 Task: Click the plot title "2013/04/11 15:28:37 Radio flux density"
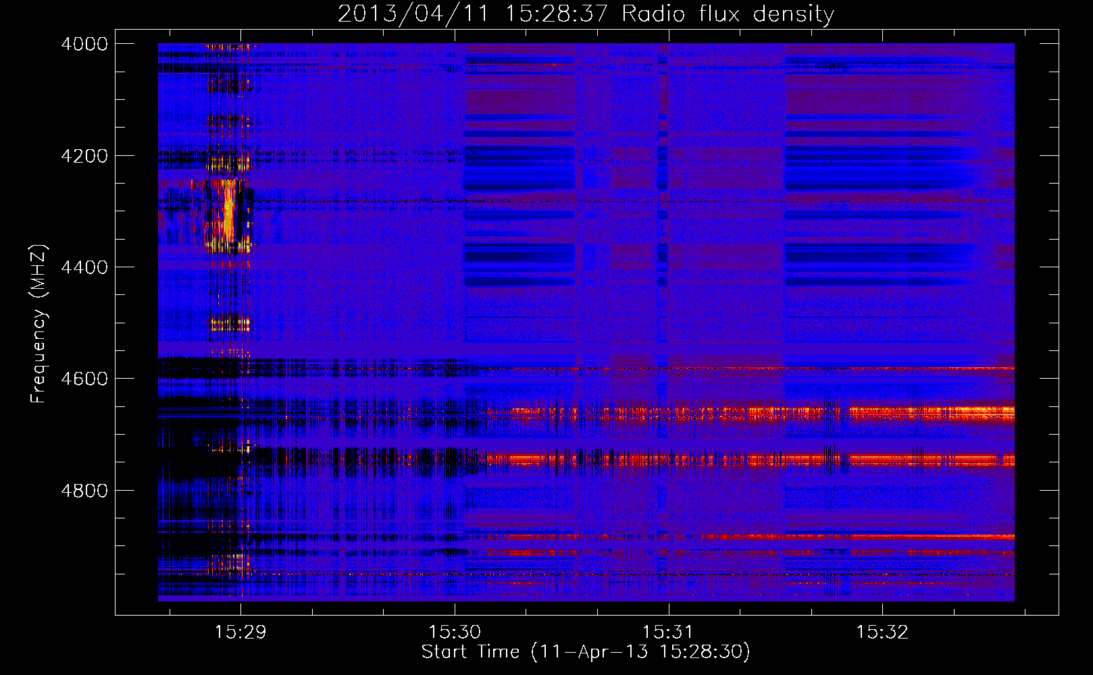[x=586, y=13]
